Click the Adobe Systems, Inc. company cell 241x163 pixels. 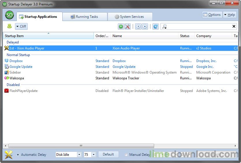tap(212, 91)
